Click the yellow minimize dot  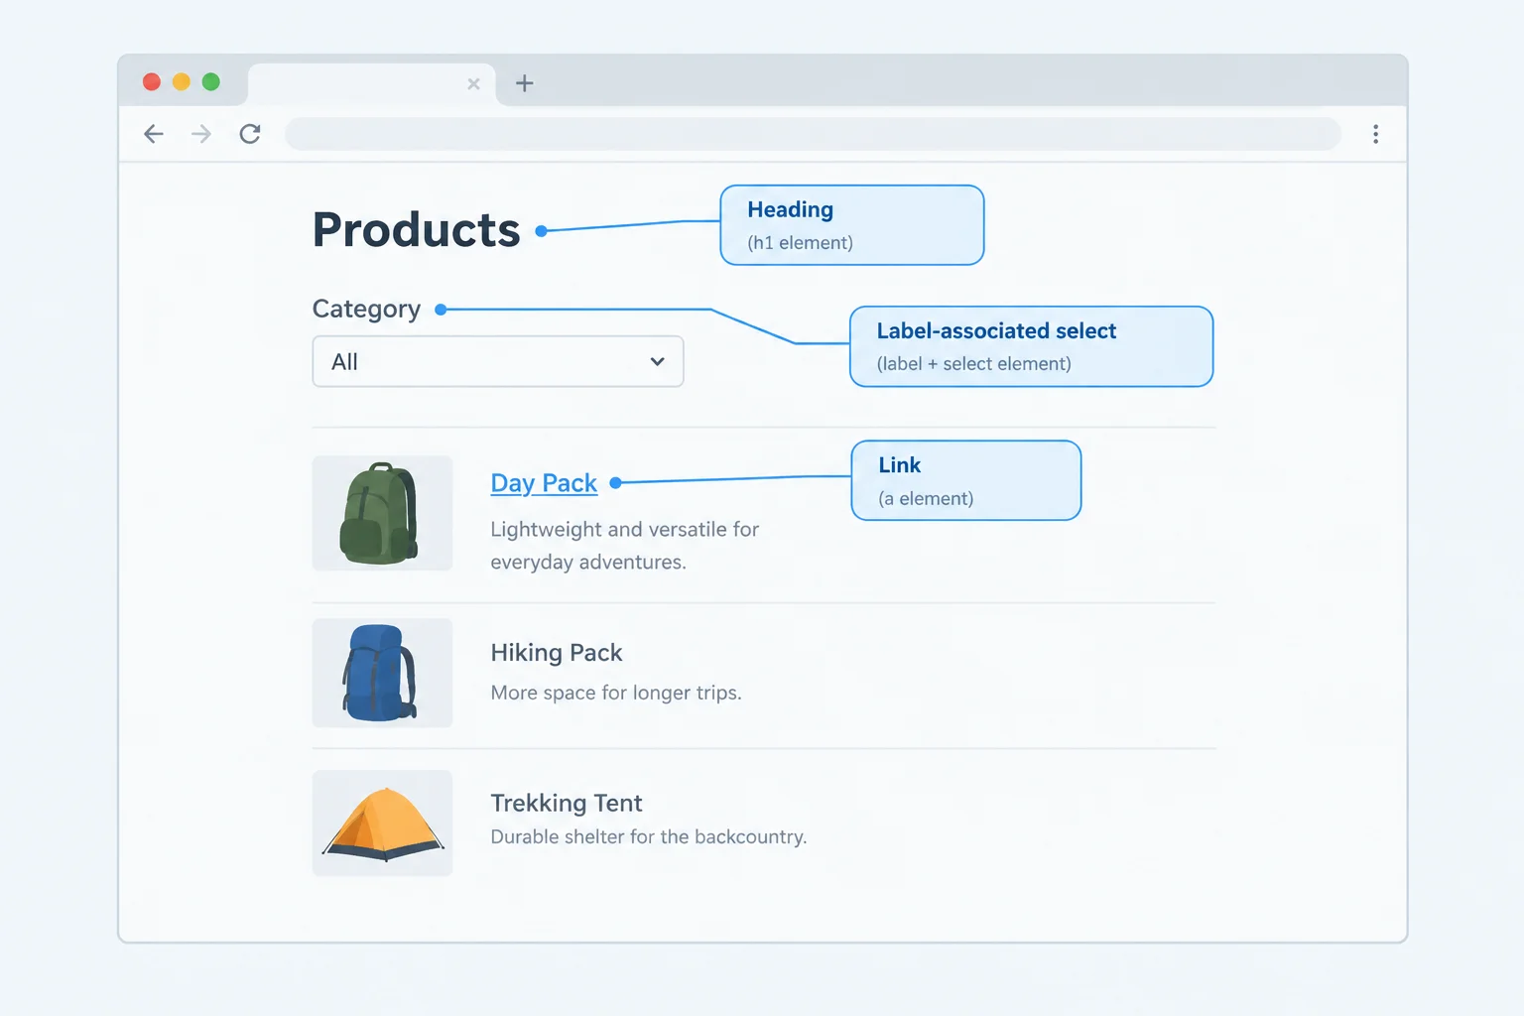(182, 81)
